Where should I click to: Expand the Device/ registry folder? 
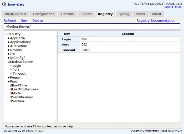coord(9,50)
